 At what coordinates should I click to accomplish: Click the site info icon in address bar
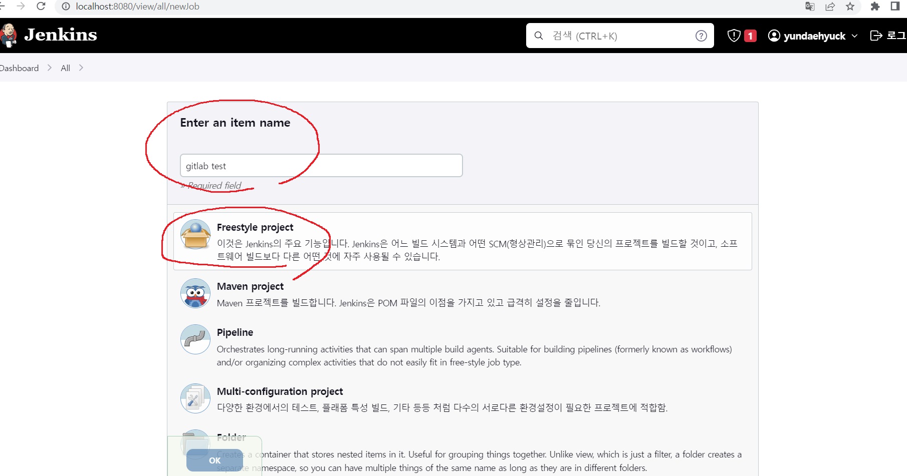click(x=66, y=7)
